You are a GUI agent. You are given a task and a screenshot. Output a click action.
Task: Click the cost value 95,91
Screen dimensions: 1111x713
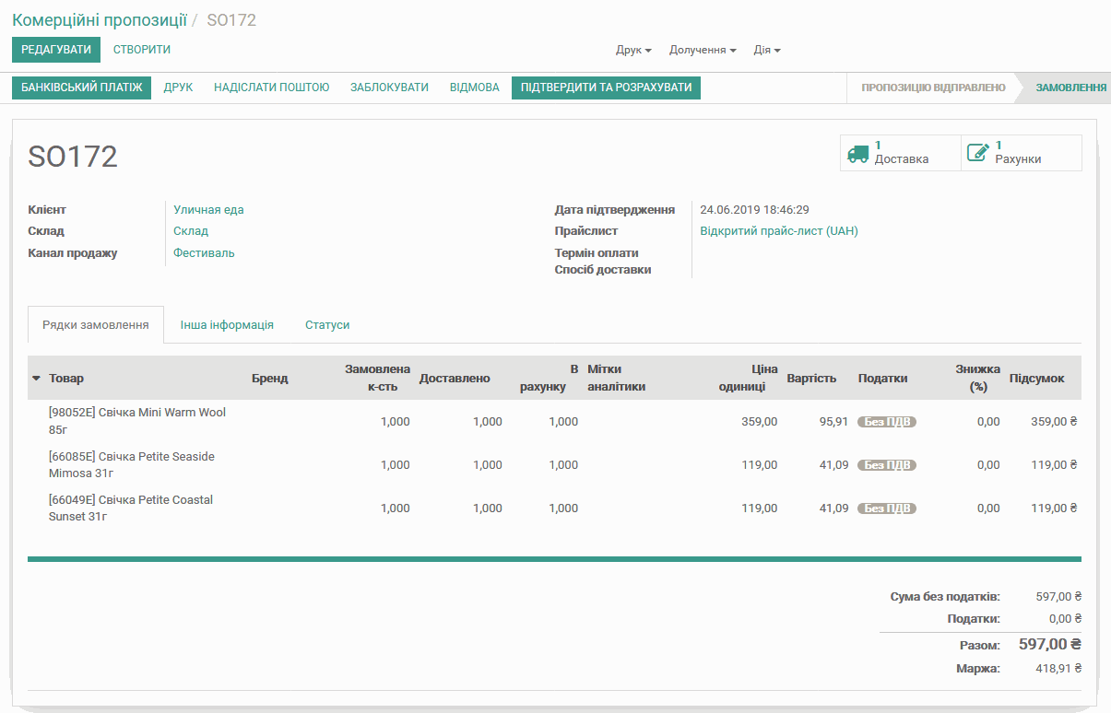(x=833, y=422)
